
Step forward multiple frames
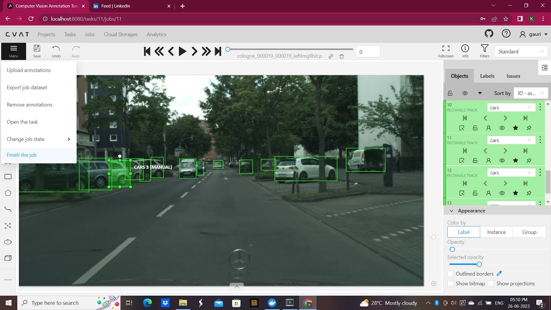[x=206, y=52]
